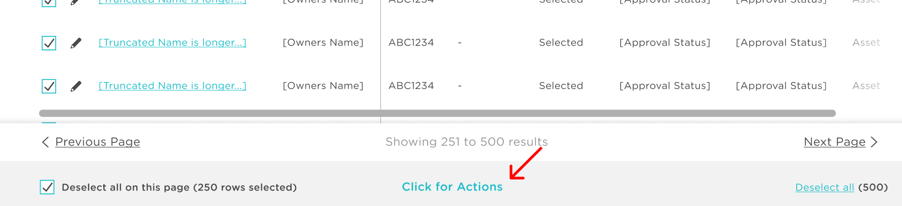This screenshot has width=902, height=206.
Task: Click the 'Showing 251 to 500 results' text
Action: pyautogui.click(x=467, y=142)
